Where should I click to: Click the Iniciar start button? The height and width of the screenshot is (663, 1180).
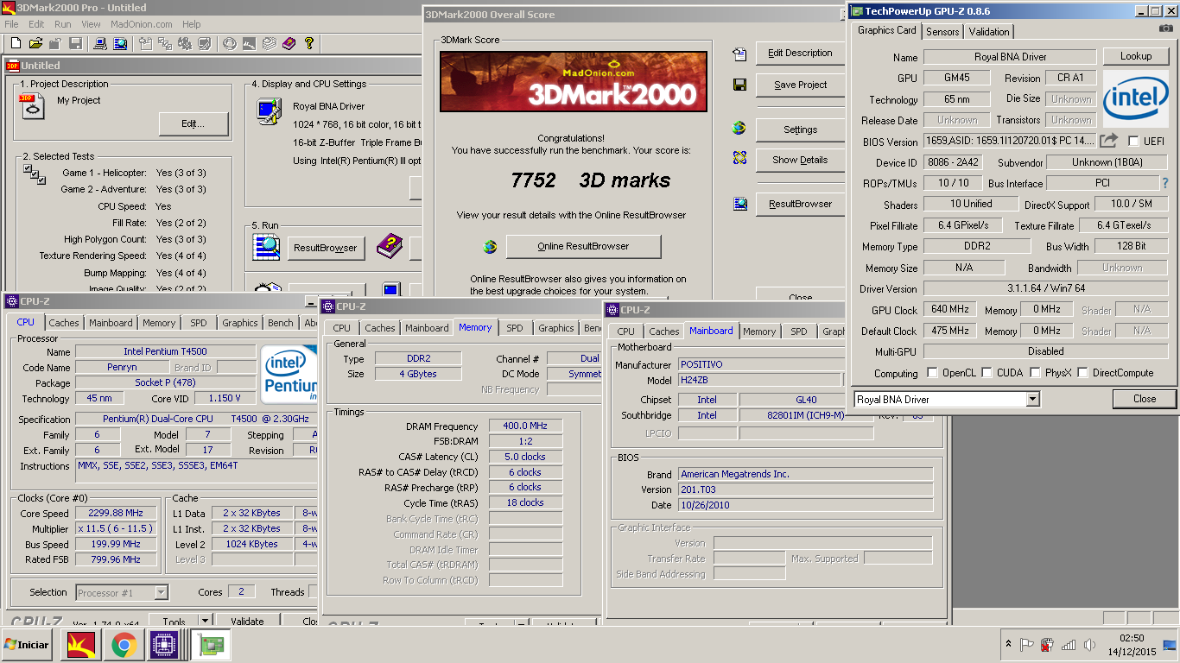click(x=27, y=644)
